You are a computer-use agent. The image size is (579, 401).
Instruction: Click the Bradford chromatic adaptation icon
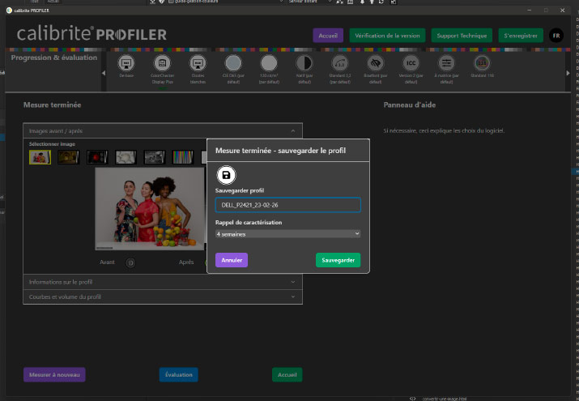[375, 63]
